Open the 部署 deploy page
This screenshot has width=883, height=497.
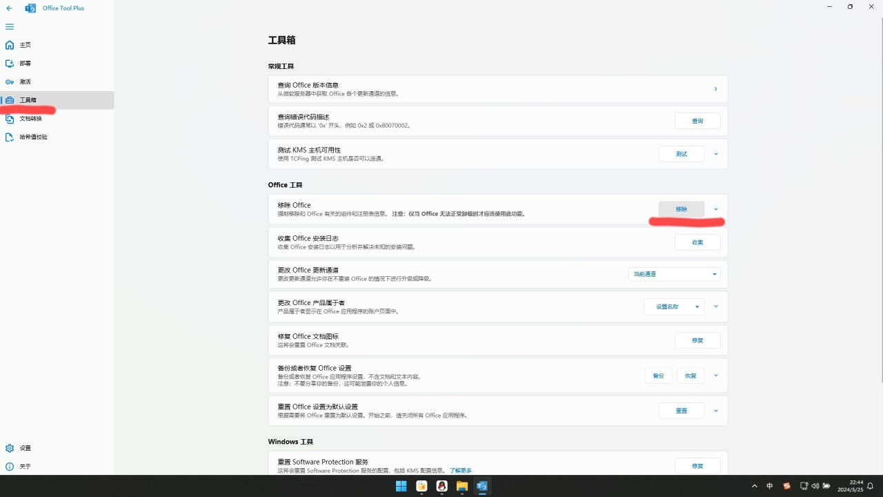(x=57, y=64)
